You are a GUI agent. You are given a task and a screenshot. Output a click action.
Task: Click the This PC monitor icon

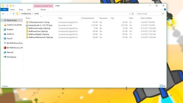(5, 39)
